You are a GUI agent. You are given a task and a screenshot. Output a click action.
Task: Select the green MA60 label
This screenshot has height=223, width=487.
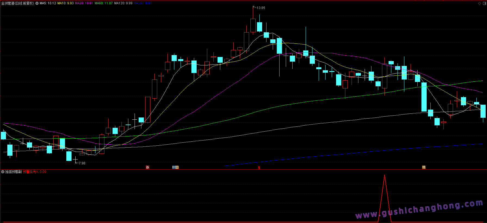[x=104, y=3]
